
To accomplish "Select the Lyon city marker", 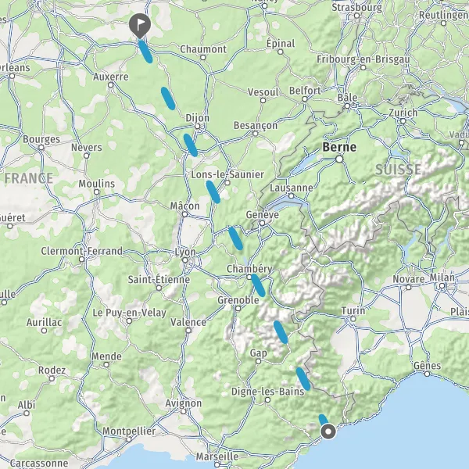I will pos(185,260).
